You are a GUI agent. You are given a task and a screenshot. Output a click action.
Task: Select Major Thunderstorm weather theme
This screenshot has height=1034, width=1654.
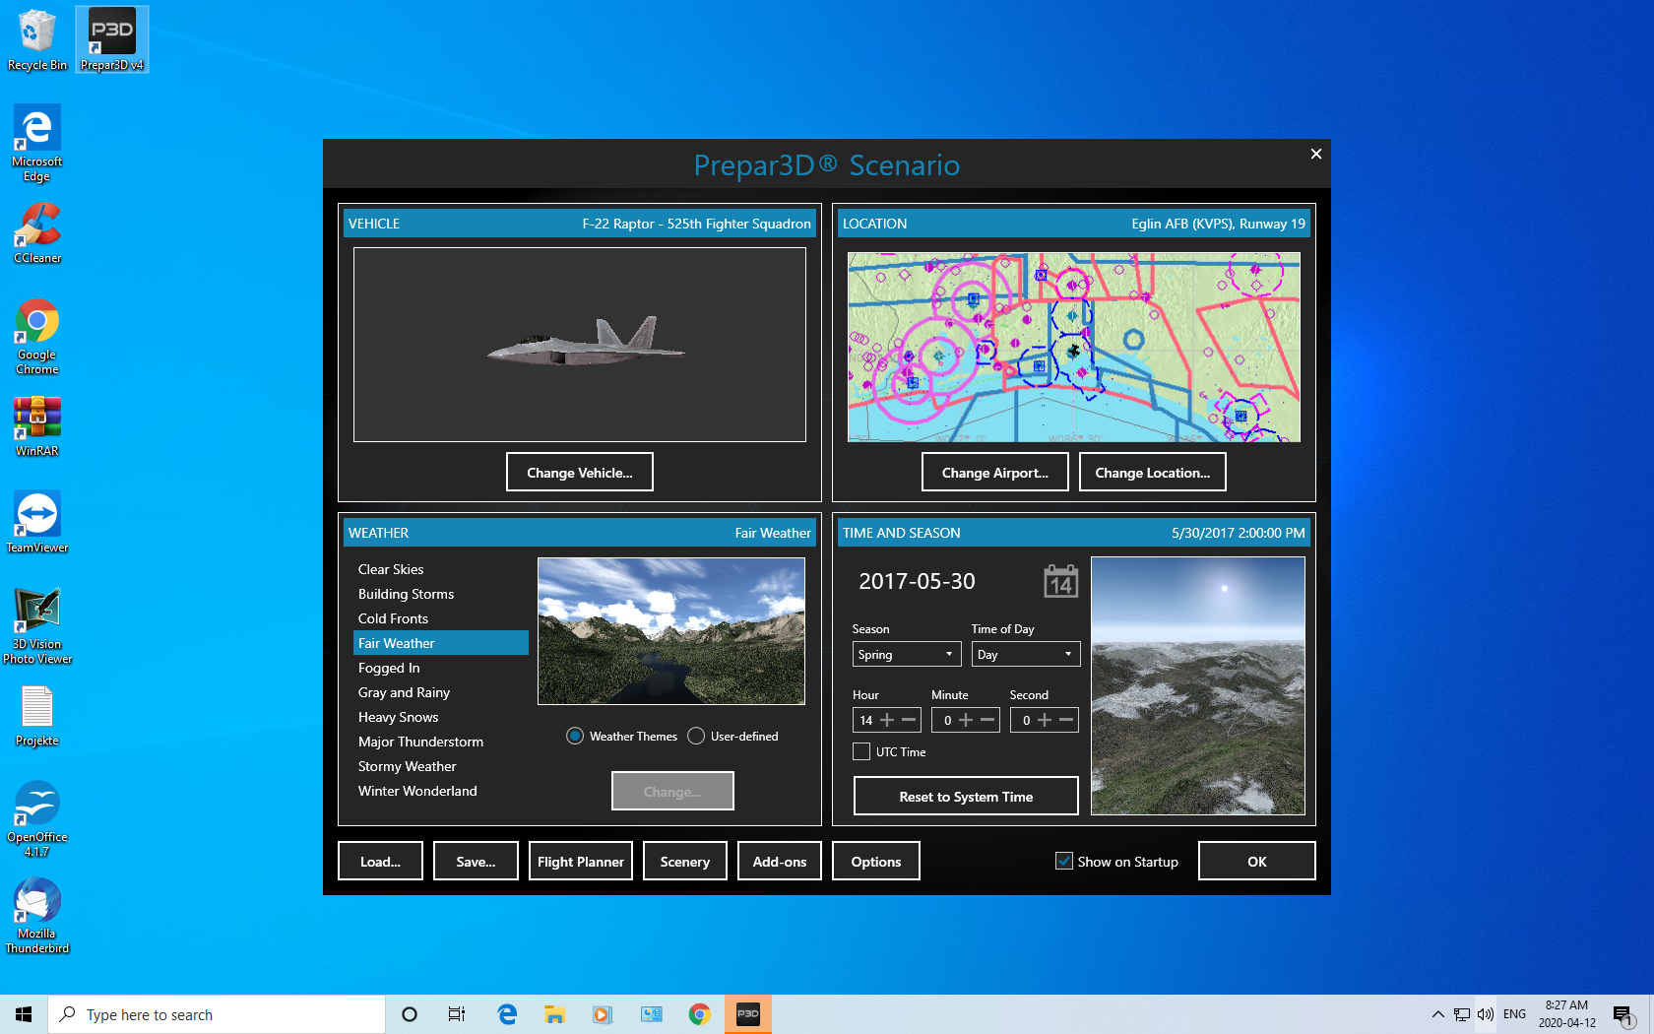point(441,742)
